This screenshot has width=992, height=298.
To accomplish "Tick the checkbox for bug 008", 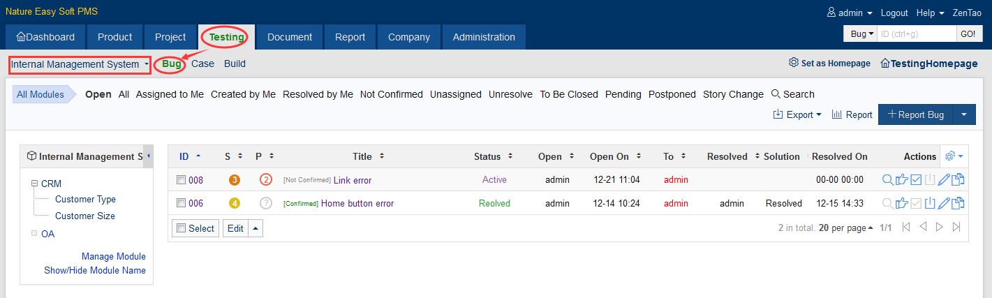I will [181, 180].
